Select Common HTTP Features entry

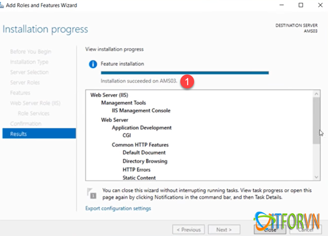140,145
